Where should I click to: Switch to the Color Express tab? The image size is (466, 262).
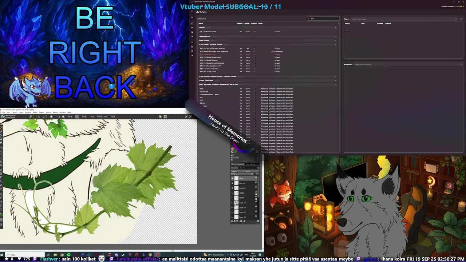point(250,164)
